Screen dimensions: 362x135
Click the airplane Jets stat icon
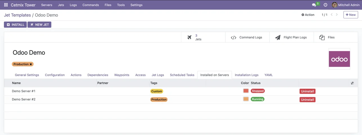pos(189,37)
